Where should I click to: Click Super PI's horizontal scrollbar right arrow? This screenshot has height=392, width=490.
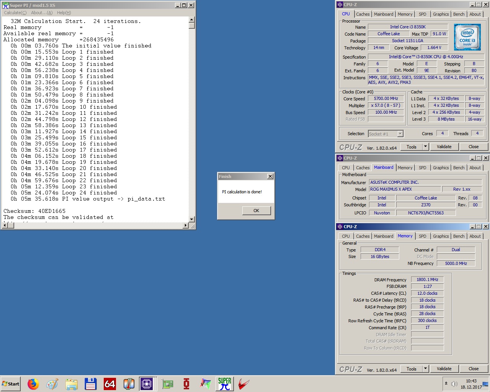tap(186, 225)
